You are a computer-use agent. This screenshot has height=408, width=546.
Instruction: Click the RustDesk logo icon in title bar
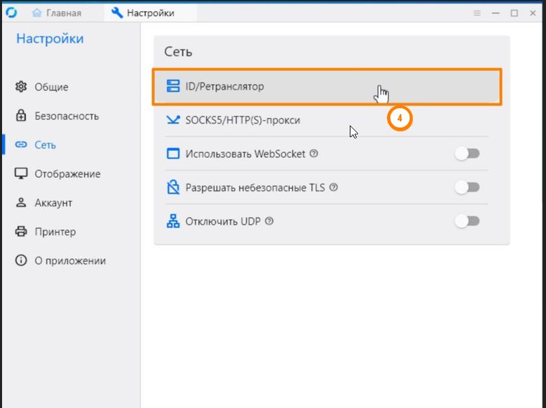(x=11, y=12)
